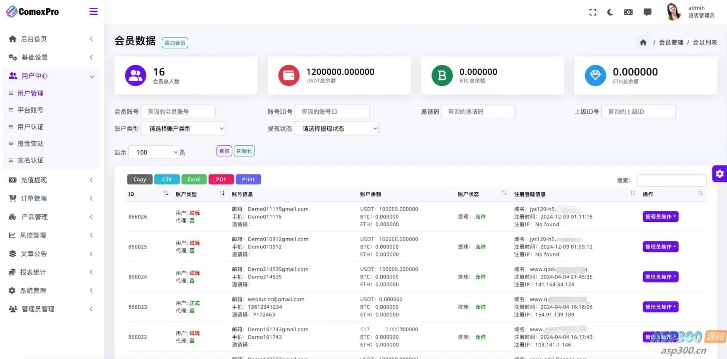
Task: Click the blue ETH diamond icon
Action: point(595,75)
